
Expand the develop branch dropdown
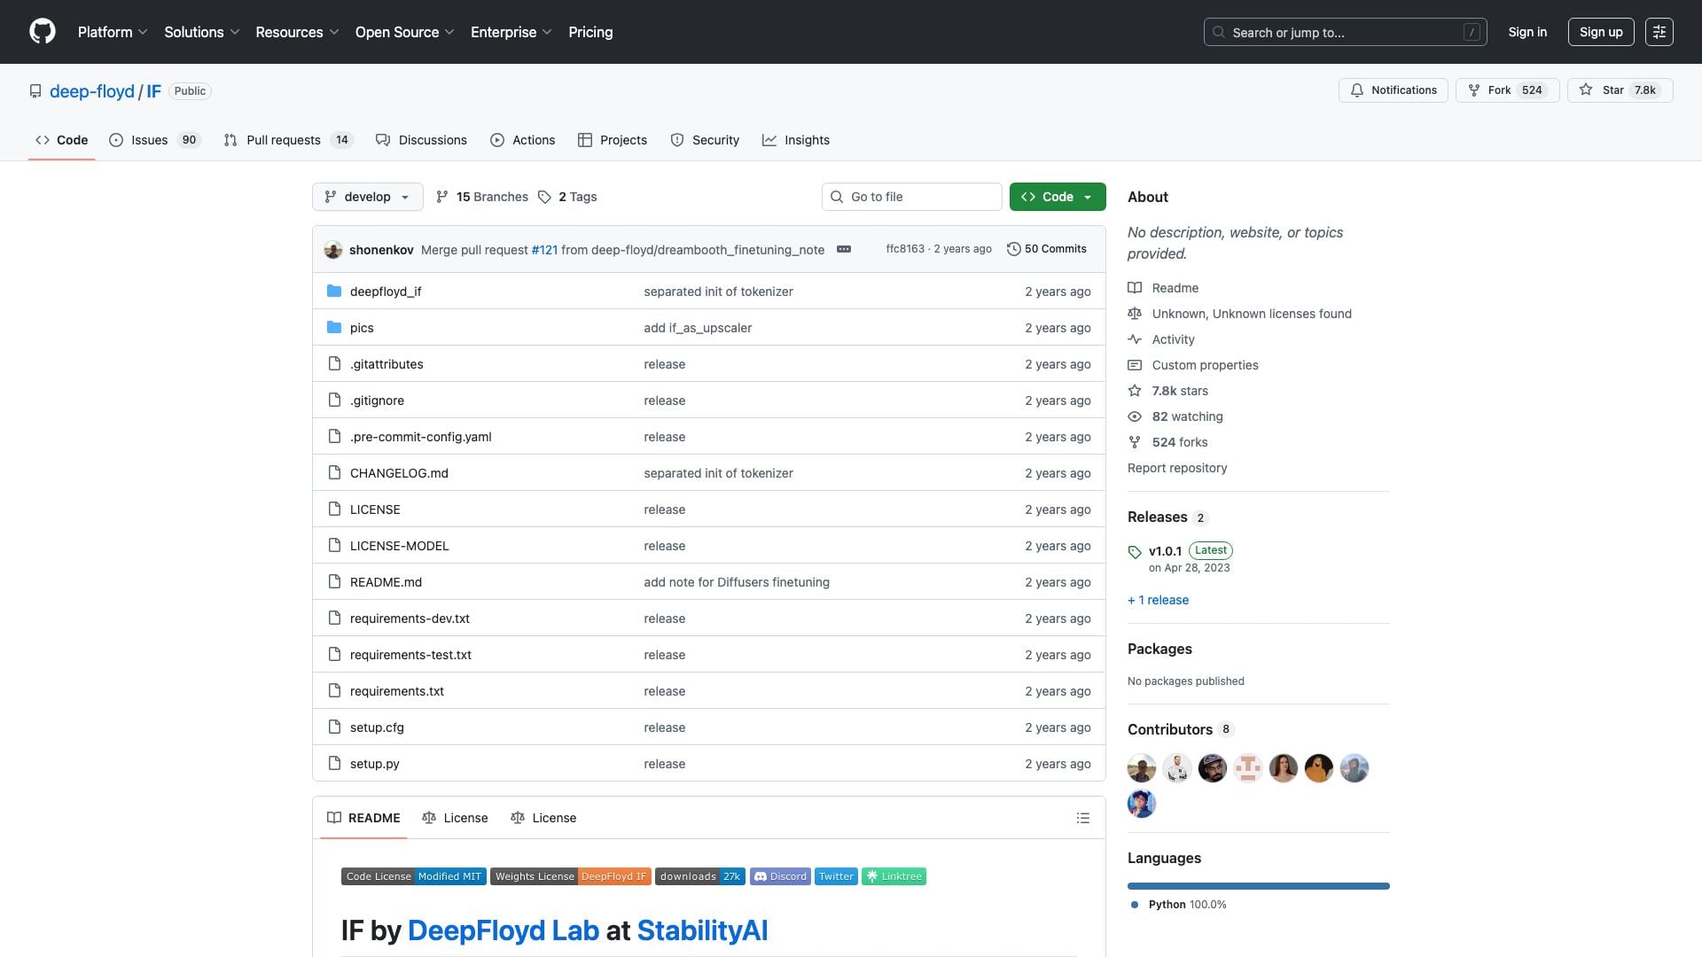coord(367,197)
